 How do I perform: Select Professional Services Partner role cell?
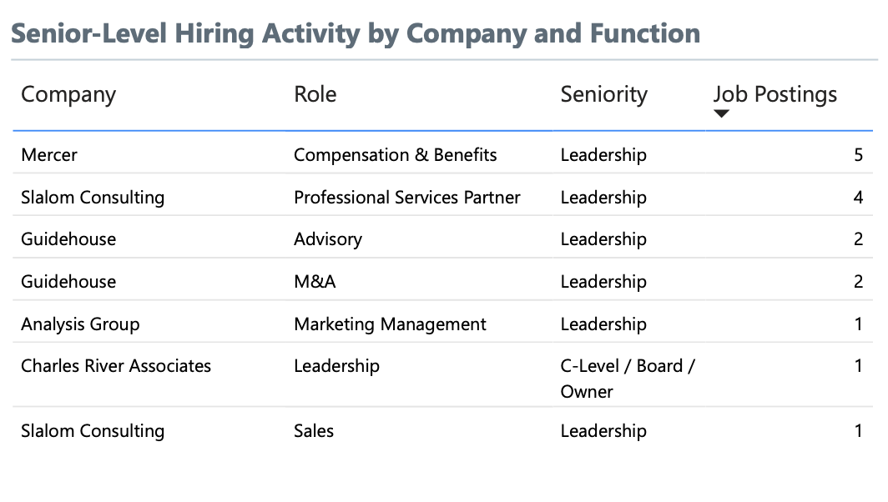406,198
